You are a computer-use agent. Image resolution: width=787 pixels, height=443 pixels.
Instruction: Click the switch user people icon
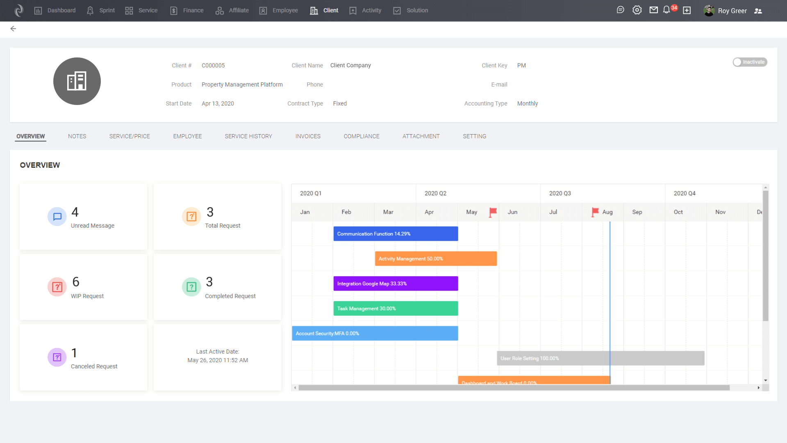(758, 11)
